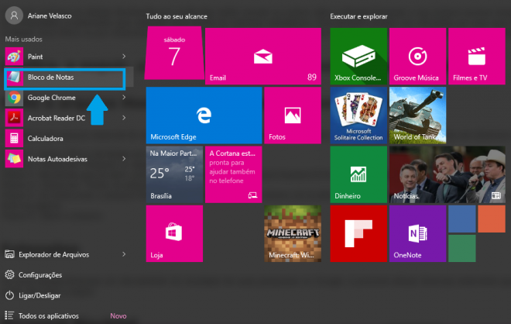Click the Tudo ao seu alcance group title
The height and width of the screenshot is (324, 511).
tap(177, 16)
